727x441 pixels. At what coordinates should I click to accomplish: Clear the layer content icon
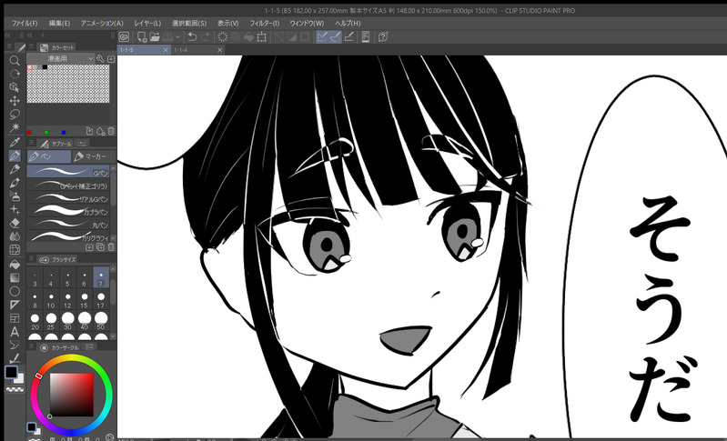tap(223, 37)
